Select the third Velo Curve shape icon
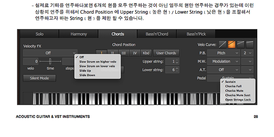The image size is (274, 137). pyautogui.click(x=241, y=44)
